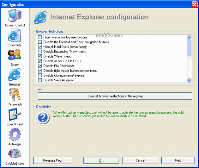Select the Autologin label in sidebar
The width and height of the screenshot is (199, 168).
pos(15,144)
